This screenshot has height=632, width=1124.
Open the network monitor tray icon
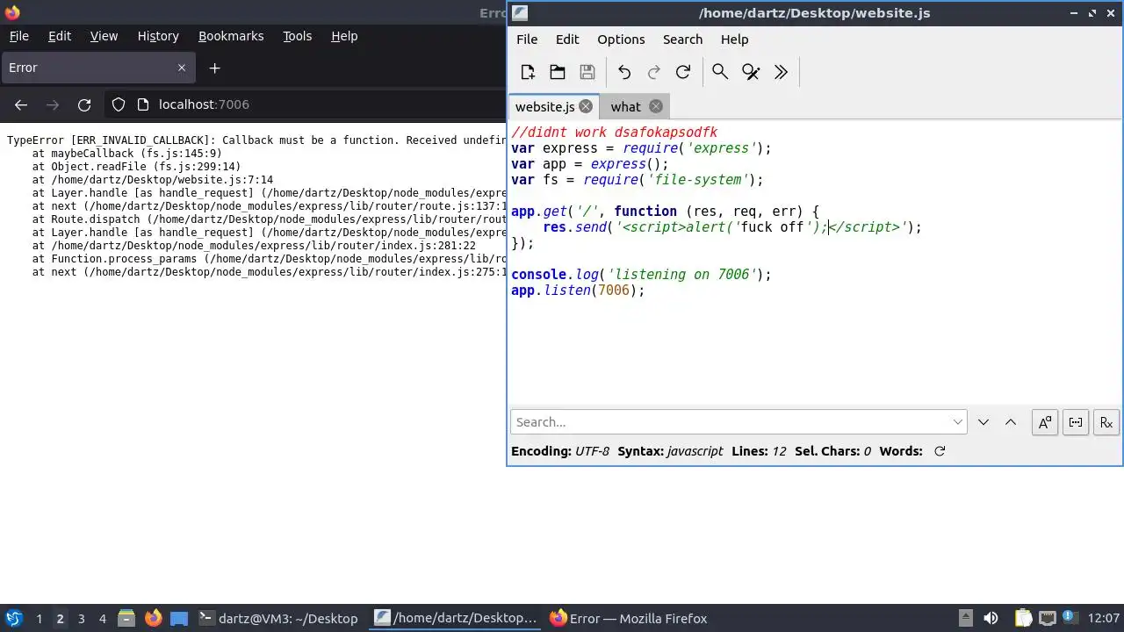point(1048,618)
